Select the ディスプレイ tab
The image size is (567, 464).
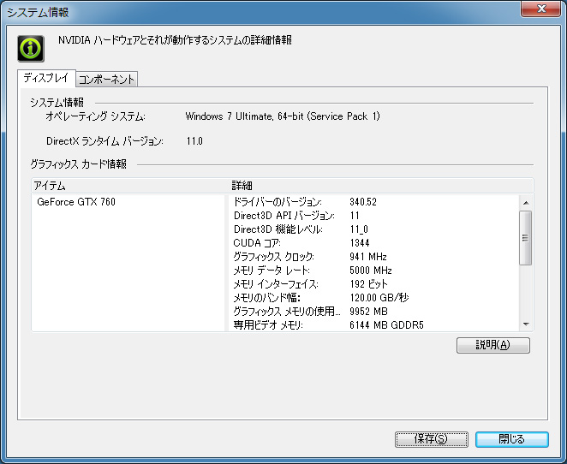coord(46,78)
